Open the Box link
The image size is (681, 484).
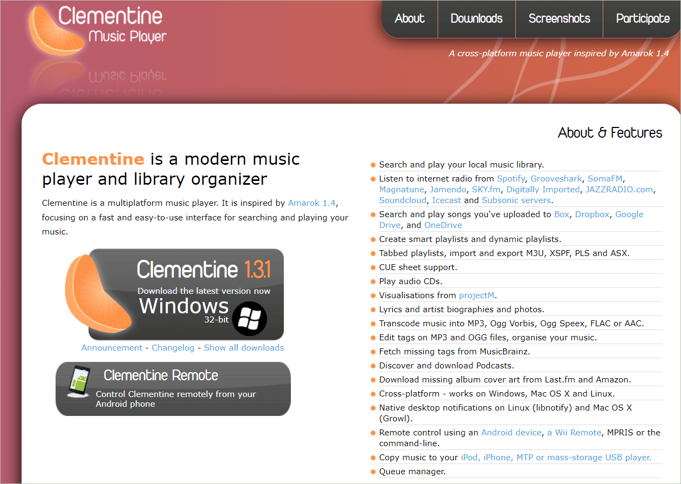coord(562,214)
